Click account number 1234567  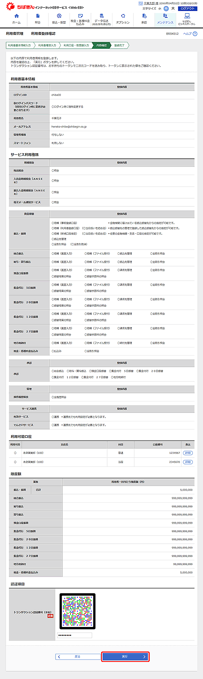tap(175, 453)
